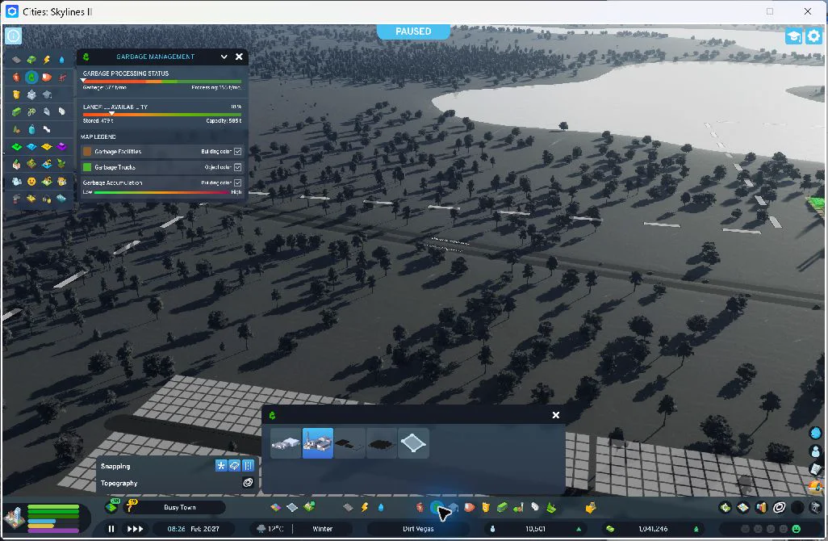828x541 pixels.
Task: Open the Chirper globe icon on right edge
Action: pyautogui.click(x=815, y=434)
